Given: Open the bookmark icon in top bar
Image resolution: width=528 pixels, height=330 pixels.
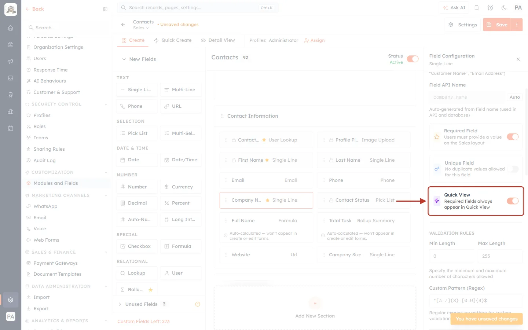Looking at the screenshot, I should [477, 8].
